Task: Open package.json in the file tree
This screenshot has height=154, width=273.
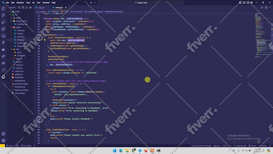Action: pos(20,81)
